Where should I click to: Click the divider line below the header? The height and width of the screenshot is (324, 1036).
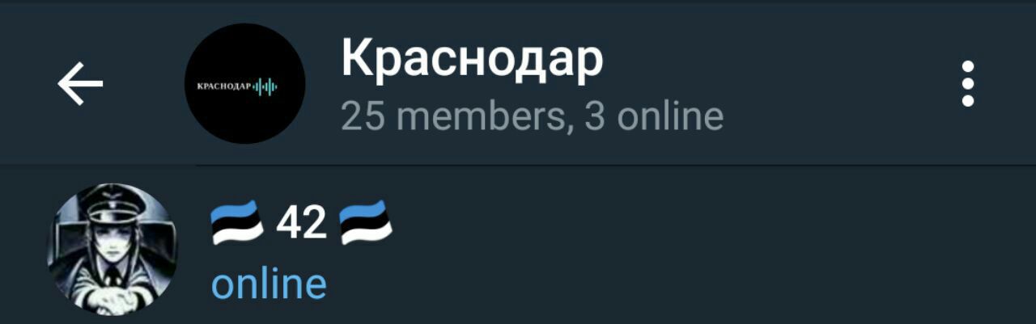(x=616, y=166)
